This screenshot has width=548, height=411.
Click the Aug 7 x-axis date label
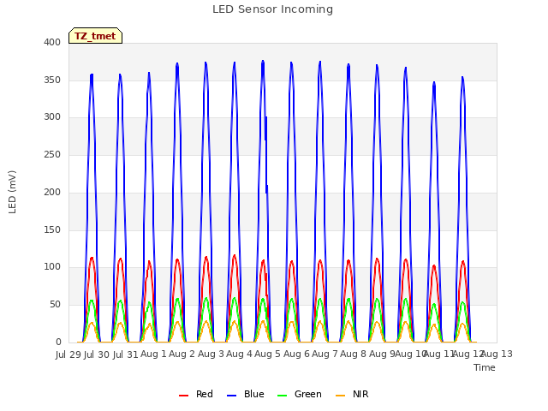tap(325, 354)
